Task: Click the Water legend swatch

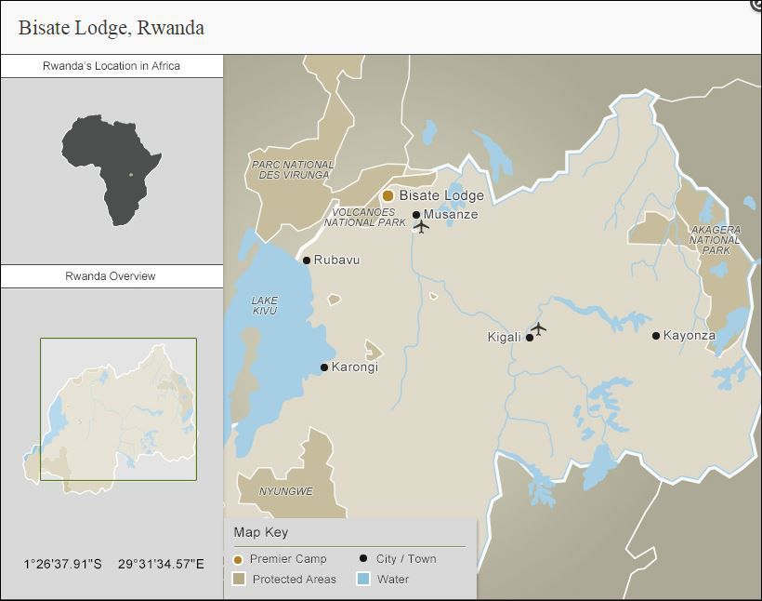Action: [x=363, y=579]
